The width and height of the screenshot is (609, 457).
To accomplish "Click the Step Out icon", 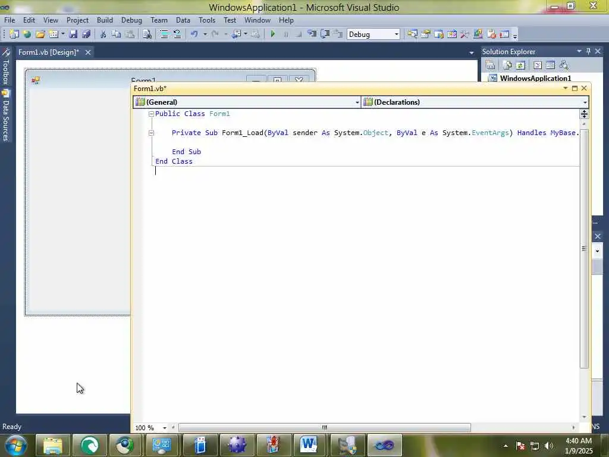I will pos(338,34).
